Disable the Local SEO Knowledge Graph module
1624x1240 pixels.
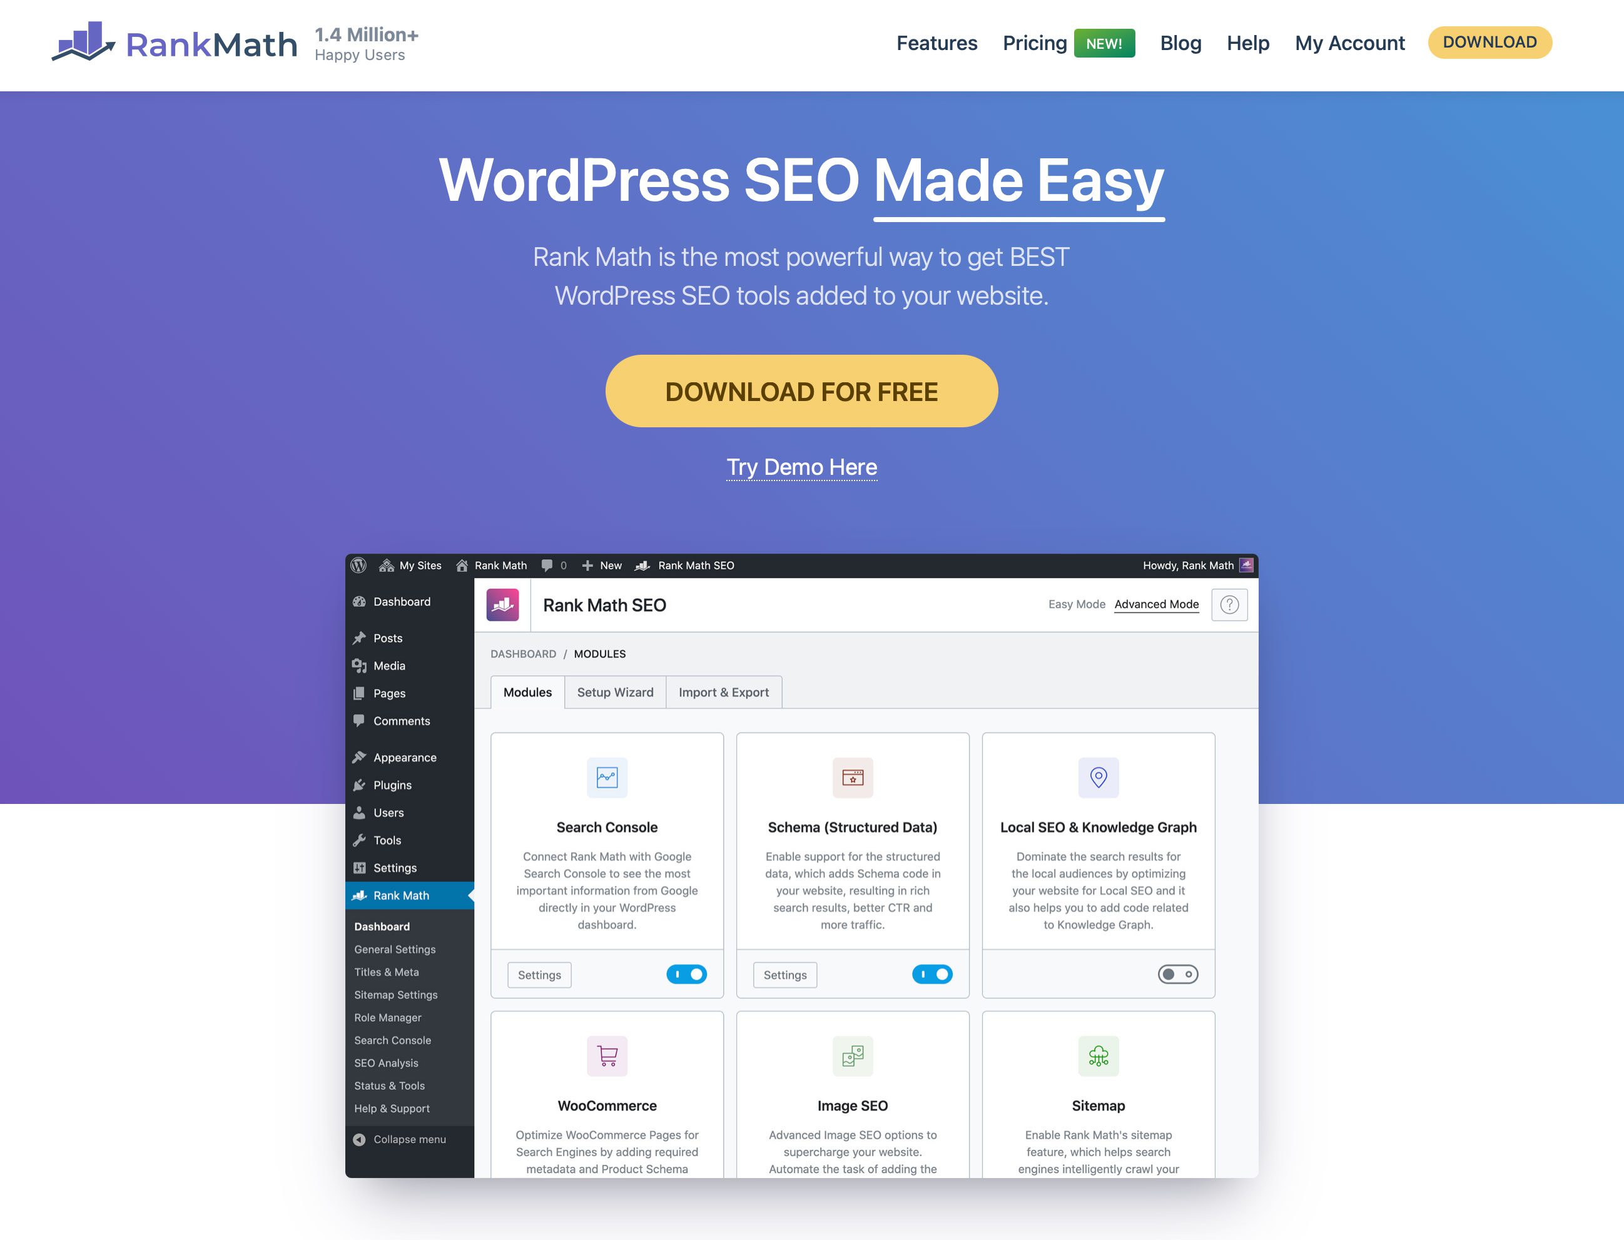click(x=1177, y=973)
